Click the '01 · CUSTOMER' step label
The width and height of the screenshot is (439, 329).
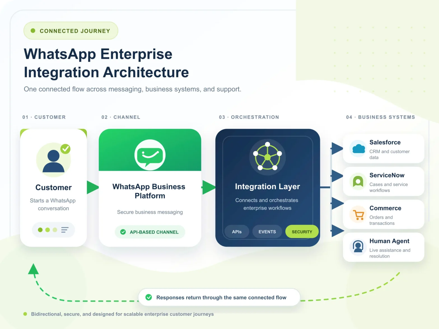(44, 117)
